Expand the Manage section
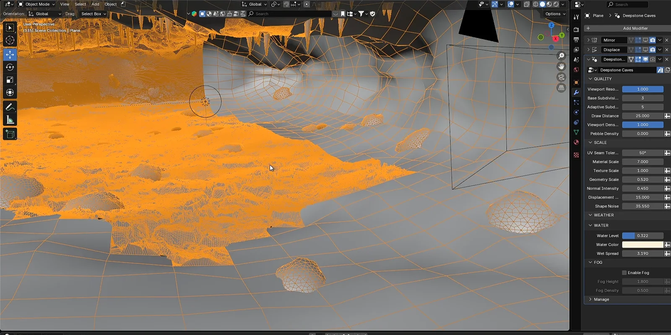Viewport: 671px width, 335px height. click(590, 299)
